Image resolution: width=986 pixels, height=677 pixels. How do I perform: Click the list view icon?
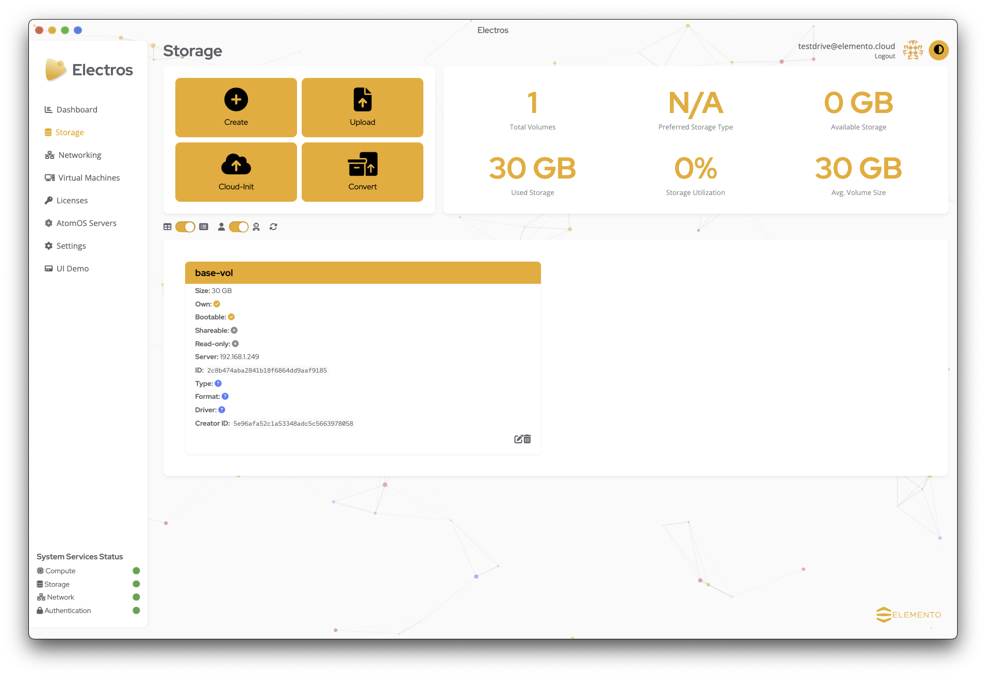[x=204, y=227]
